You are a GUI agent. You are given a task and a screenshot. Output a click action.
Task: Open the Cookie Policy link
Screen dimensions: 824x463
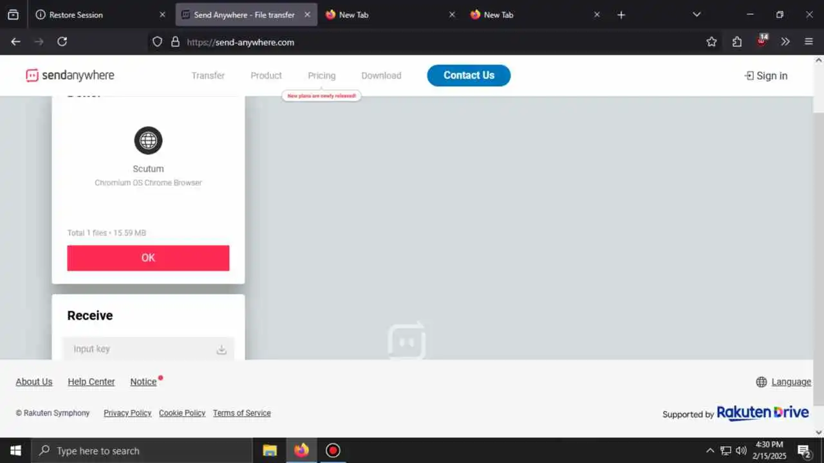182,413
